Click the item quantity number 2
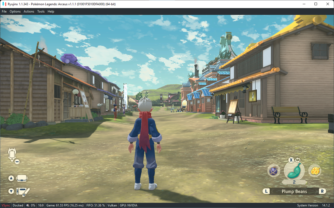Viewport: 334px width, 208px height. pyautogui.click(x=294, y=182)
